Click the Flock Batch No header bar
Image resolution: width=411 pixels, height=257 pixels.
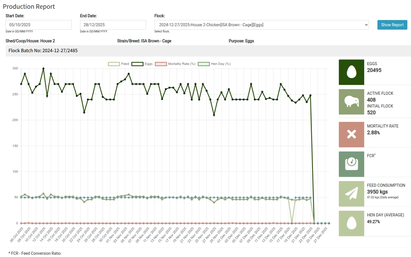tap(208, 51)
